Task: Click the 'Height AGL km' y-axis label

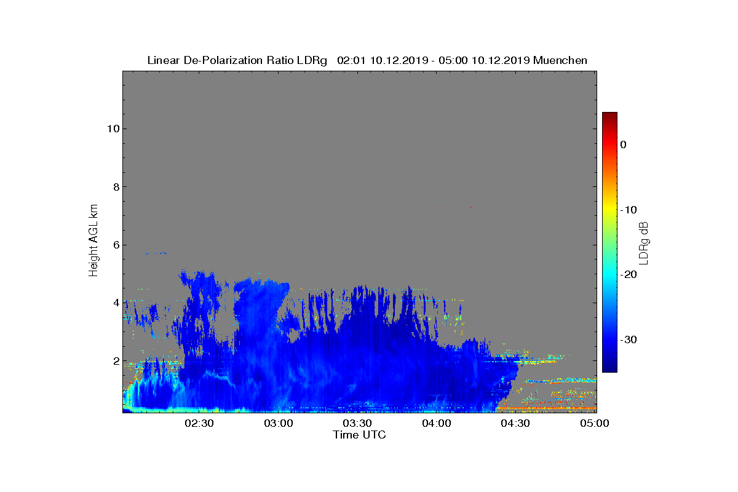Action: click(93, 241)
